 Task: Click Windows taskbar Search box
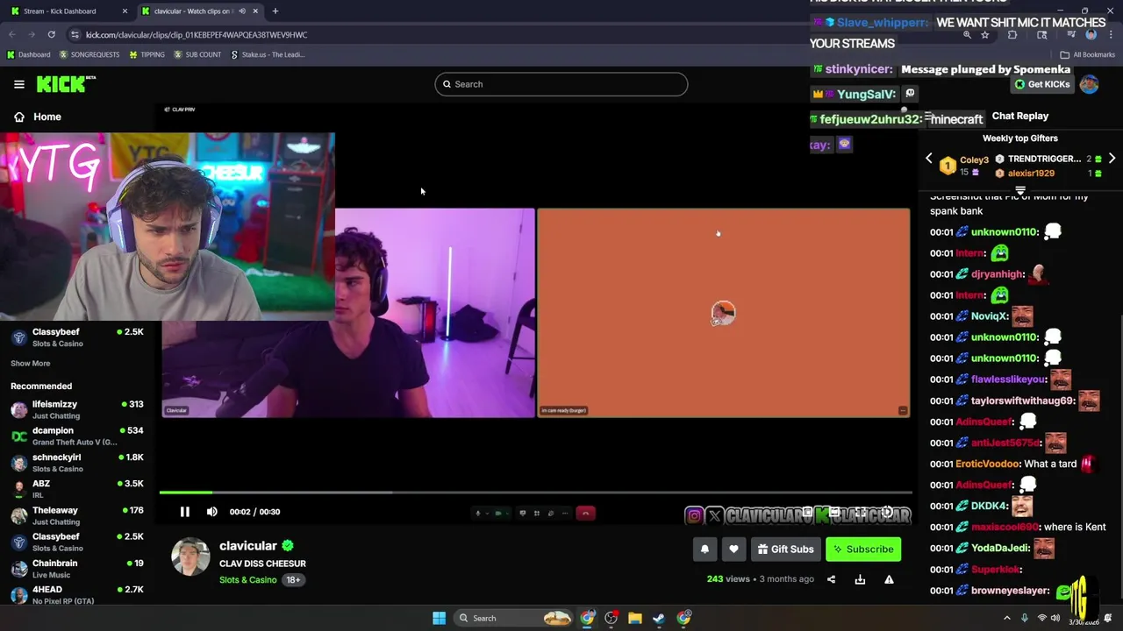[x=514, y=618]
